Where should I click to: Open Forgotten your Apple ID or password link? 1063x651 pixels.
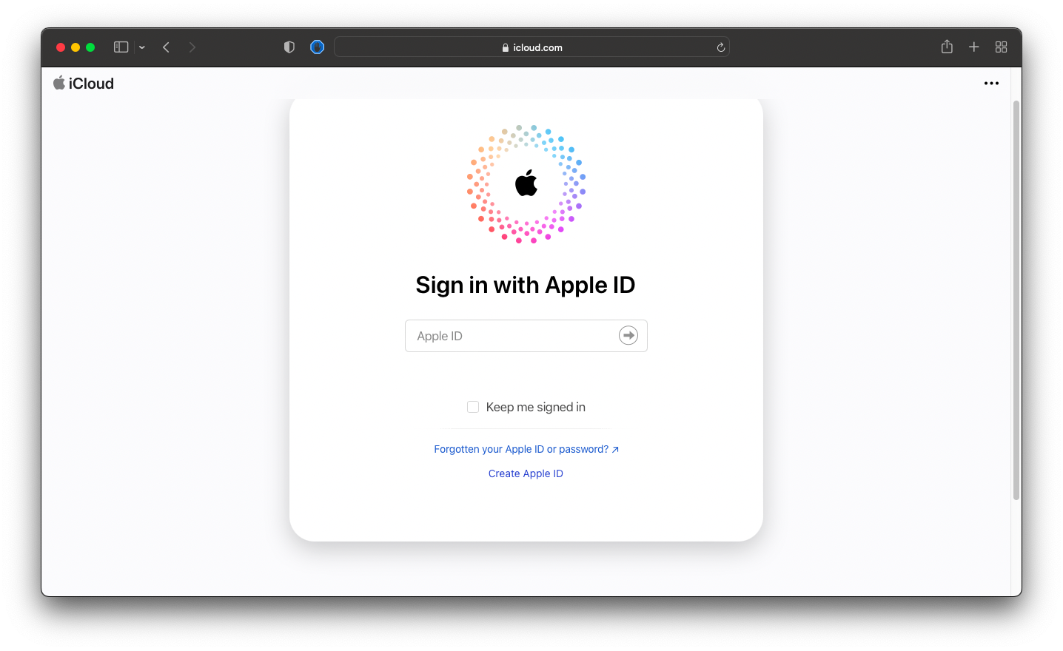pos(526,449)
